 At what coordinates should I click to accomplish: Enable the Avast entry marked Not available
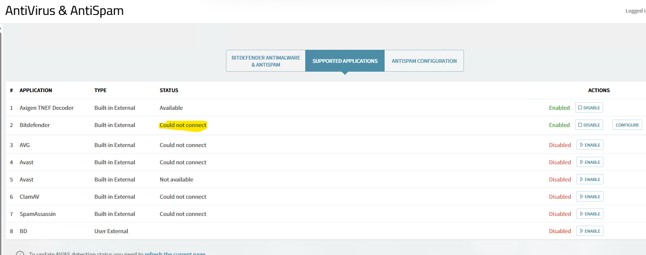pos(590,180)
